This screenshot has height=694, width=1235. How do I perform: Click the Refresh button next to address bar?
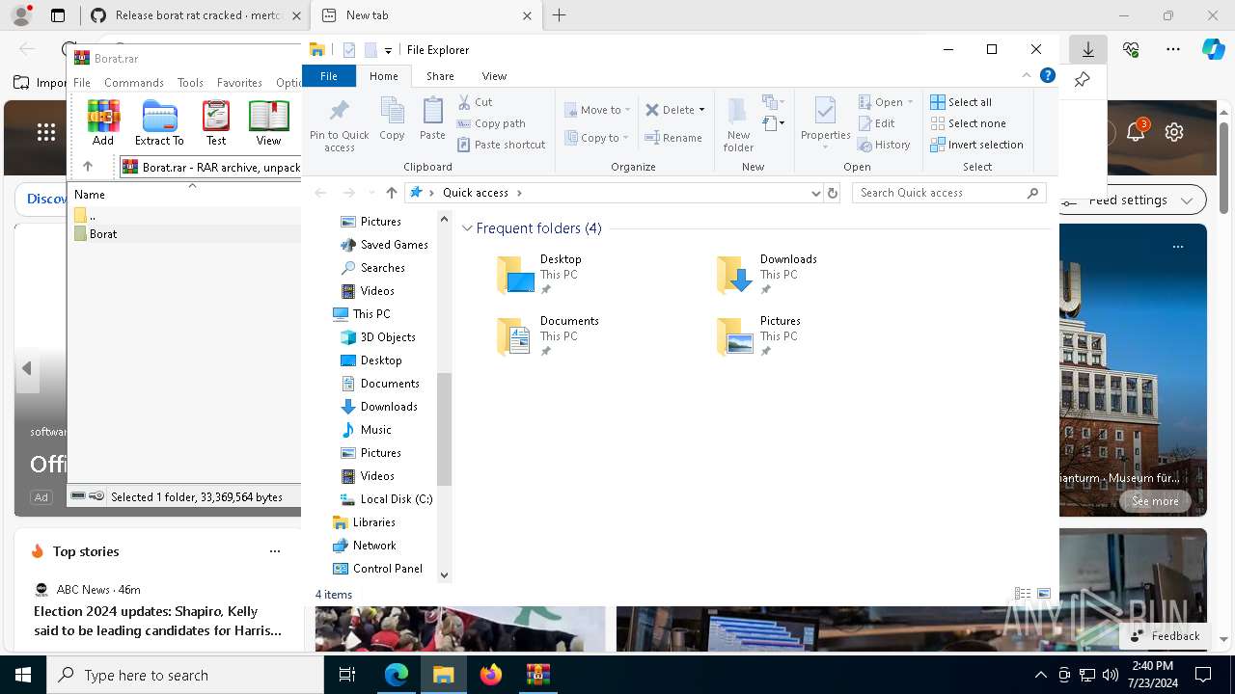point(833,193)
